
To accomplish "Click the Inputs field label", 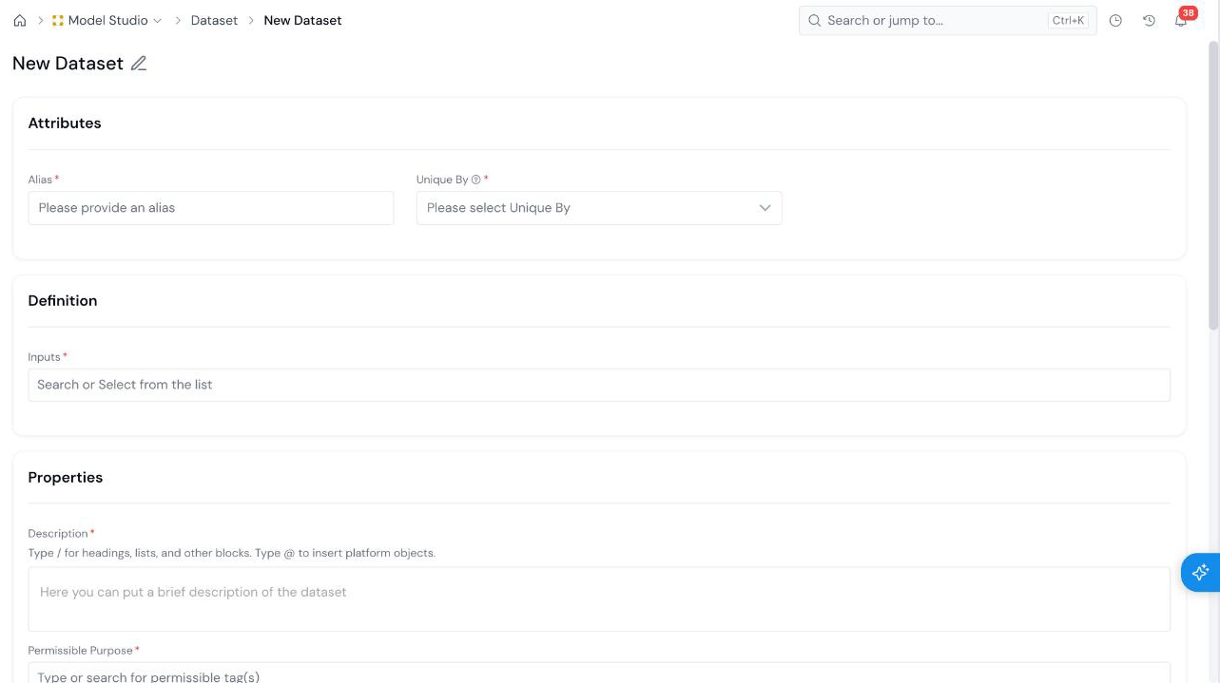I will coord(45,357).
